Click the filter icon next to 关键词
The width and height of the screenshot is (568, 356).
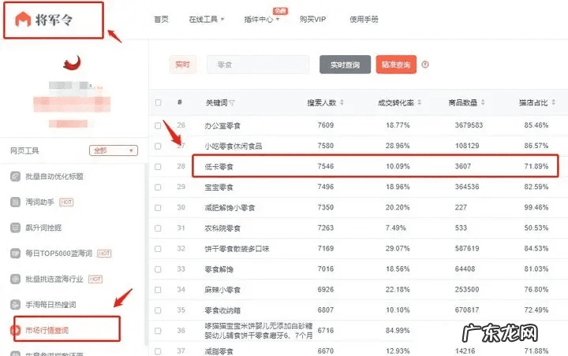pyautogui.click(x=232, y=103)
